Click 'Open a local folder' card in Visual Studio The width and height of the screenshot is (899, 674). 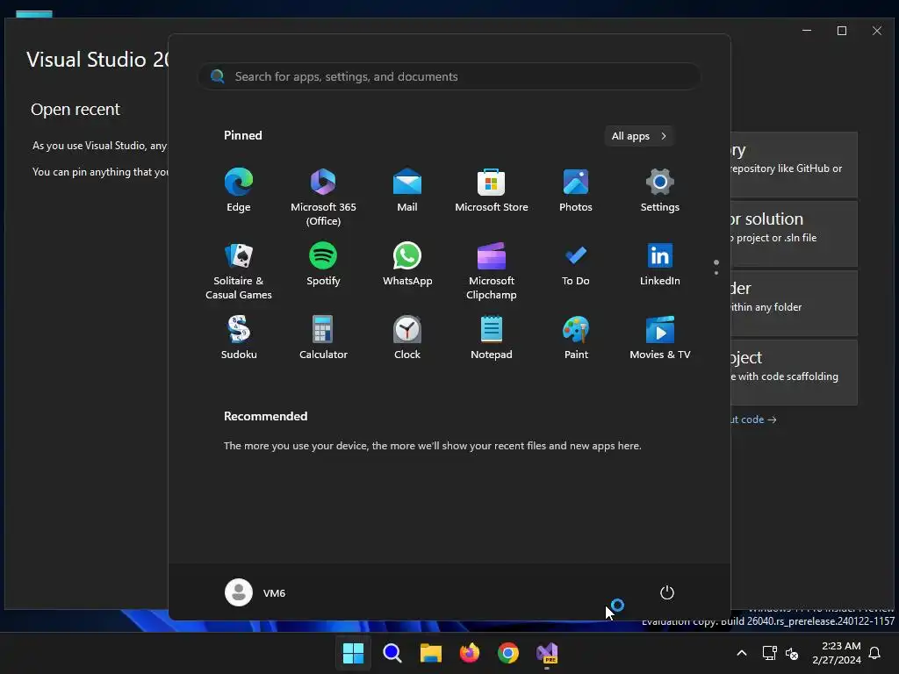point(794,303)
